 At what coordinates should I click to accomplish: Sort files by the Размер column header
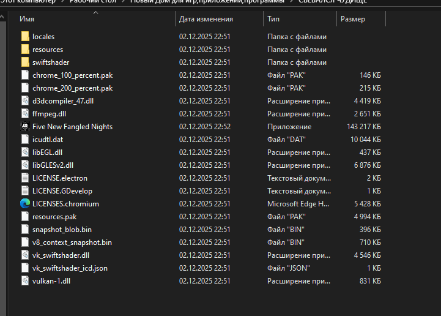pyautogui.click(x=353, y=19)
